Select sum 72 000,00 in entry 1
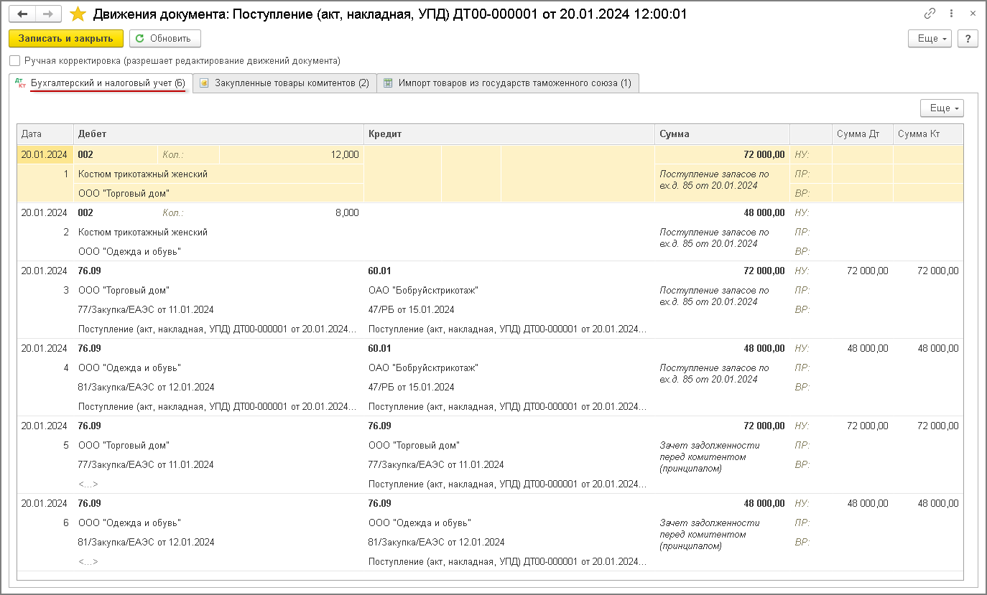 pyautogui.click(x=763, y=154)
